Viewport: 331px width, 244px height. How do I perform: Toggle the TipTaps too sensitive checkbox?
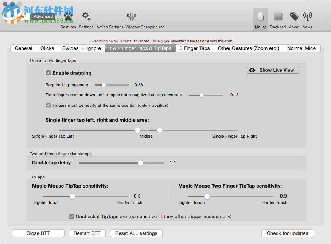pos(72,216)
